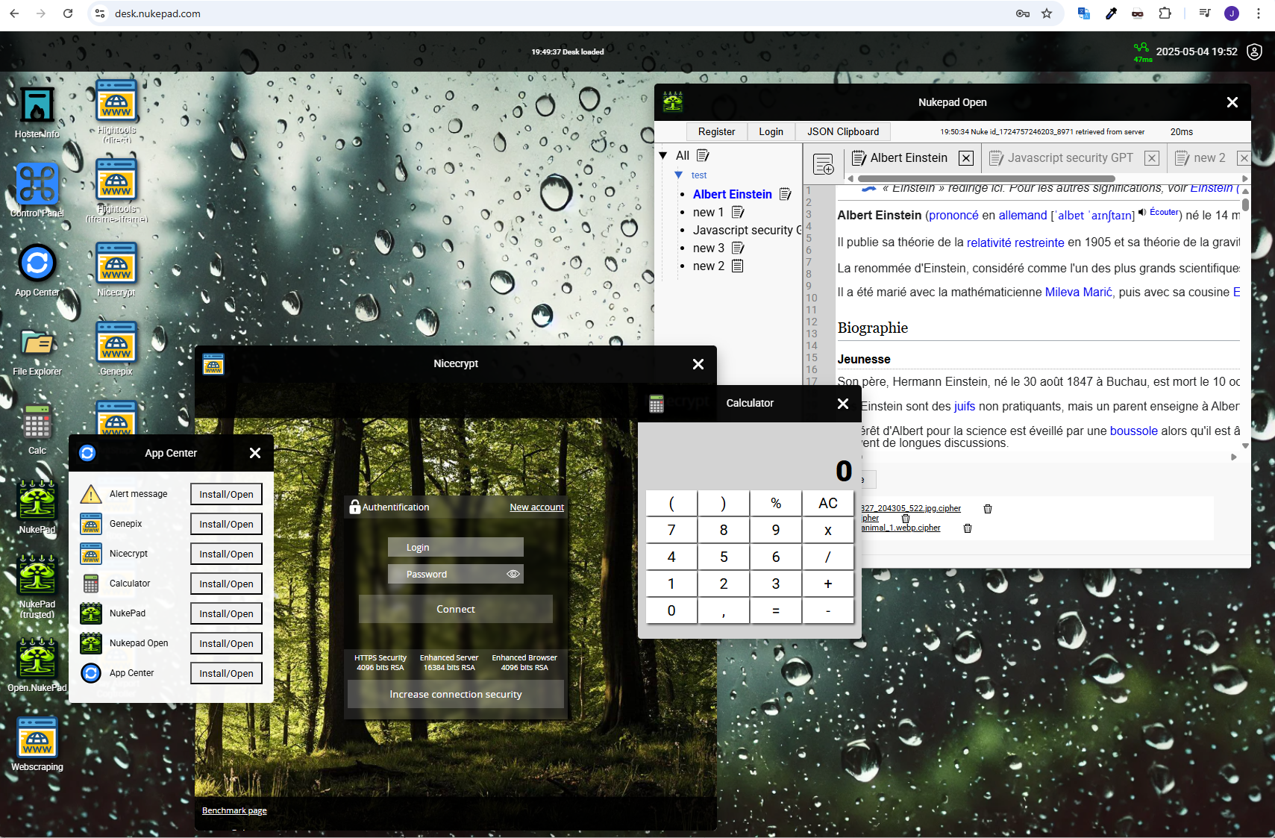This screenshot has height=838, width=1275.
Task: Delete the animal_1.webp.cipher file via trash icon
Action: tap(968, 528)
